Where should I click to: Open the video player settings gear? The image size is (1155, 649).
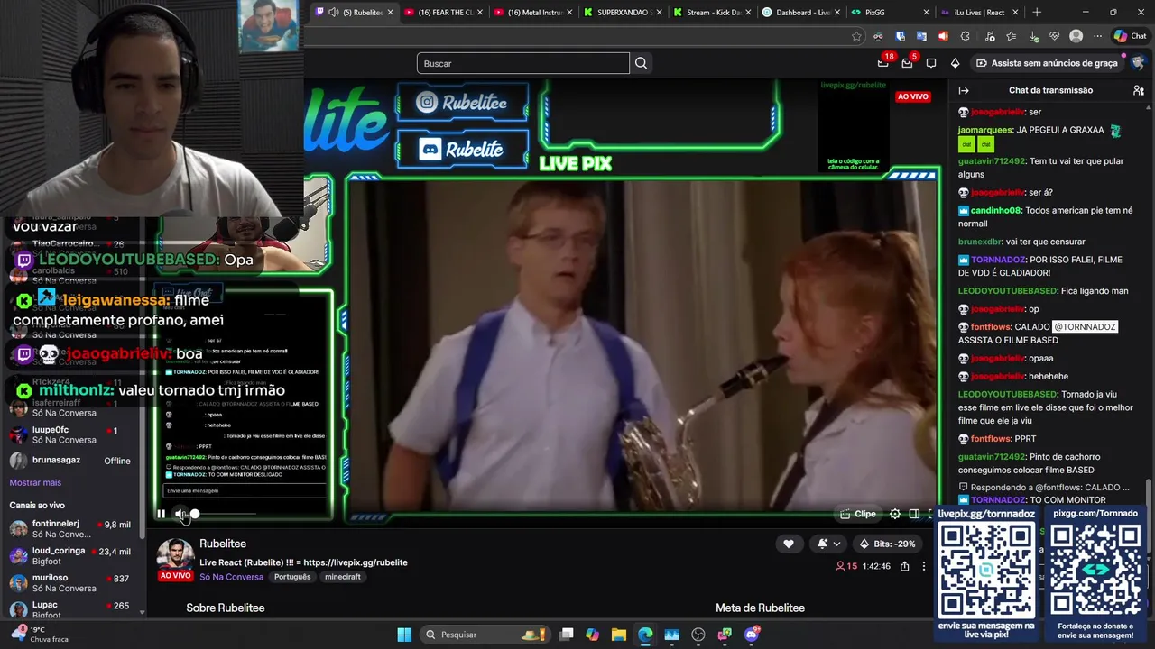[x=895, y=514]
